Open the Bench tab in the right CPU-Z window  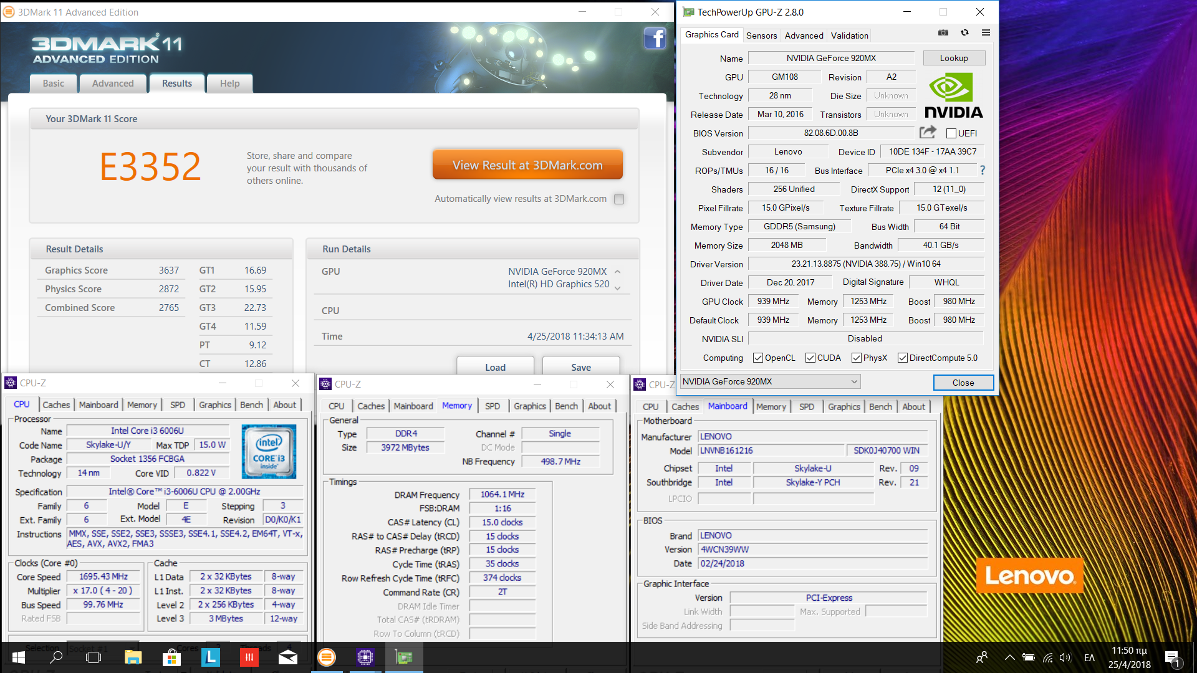click(x=880, y=407)
